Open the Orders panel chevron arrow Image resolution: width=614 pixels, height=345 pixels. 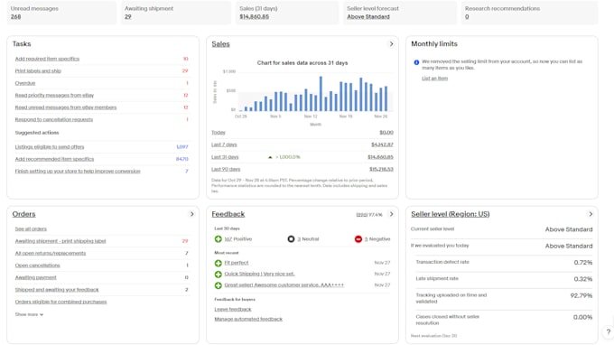click(191, 214)
